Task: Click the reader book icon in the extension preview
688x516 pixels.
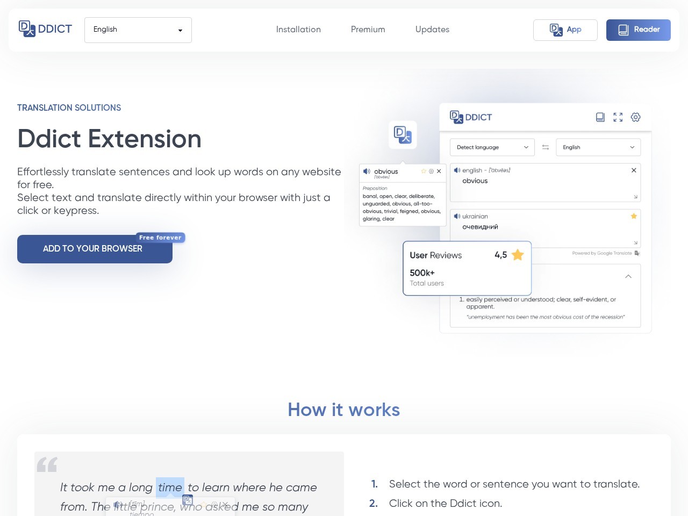Action: (x=600, y=117)
